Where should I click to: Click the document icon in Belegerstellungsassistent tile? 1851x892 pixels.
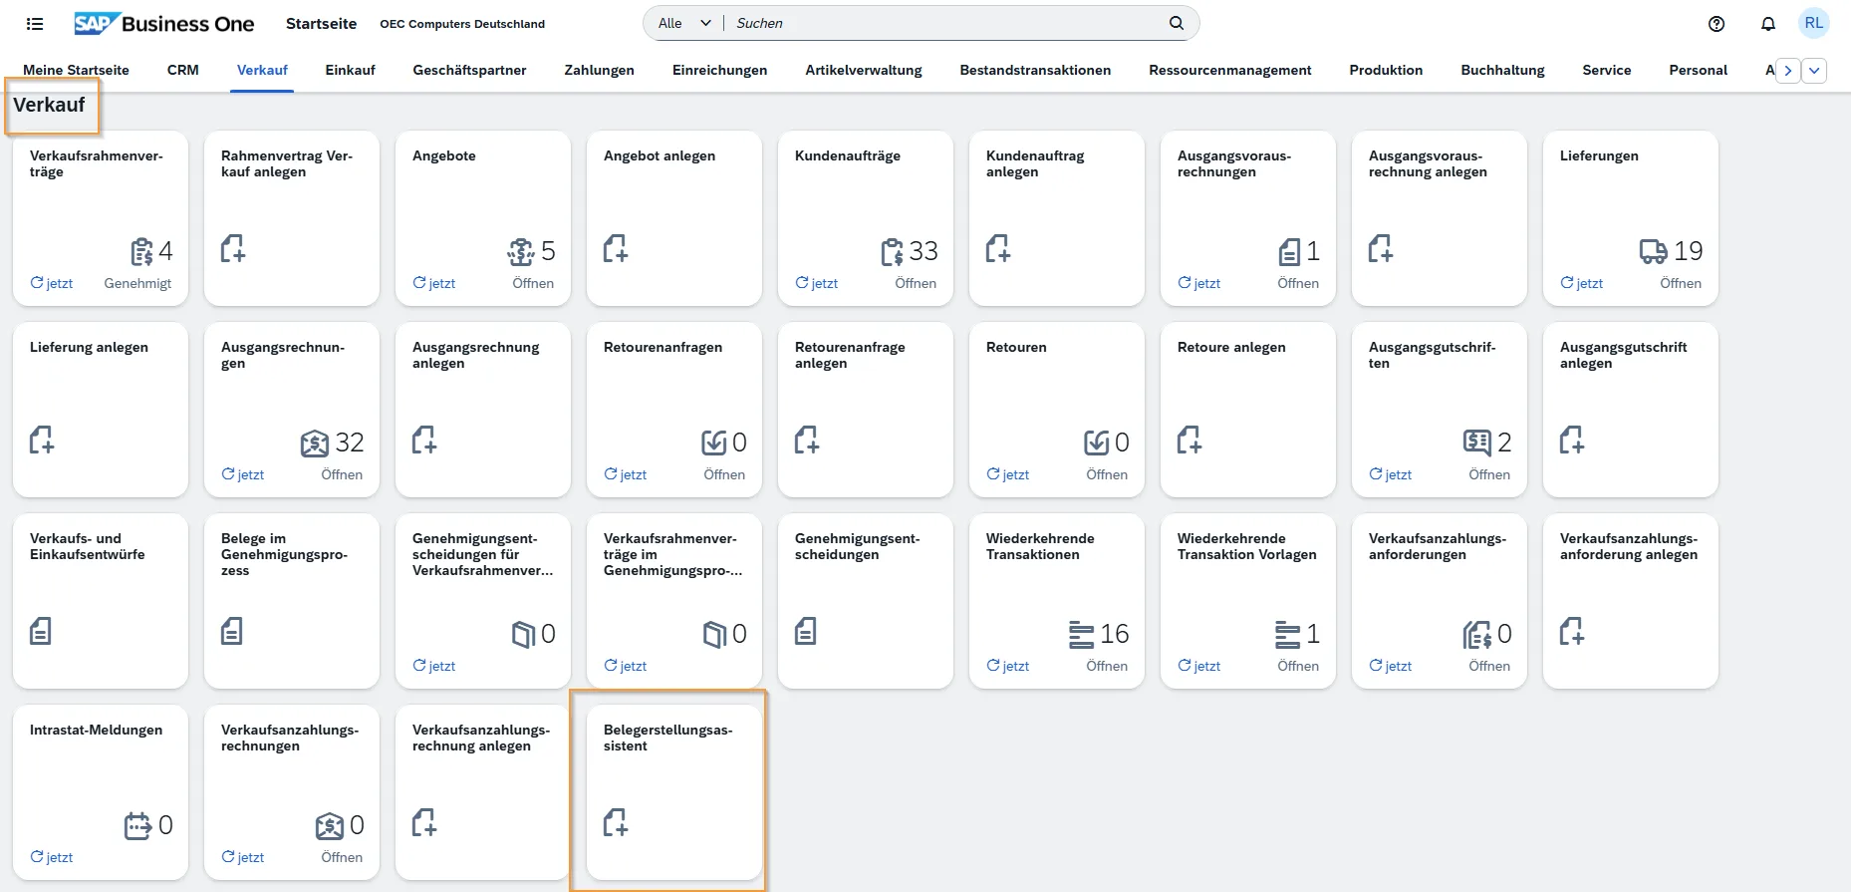[616, 822]
